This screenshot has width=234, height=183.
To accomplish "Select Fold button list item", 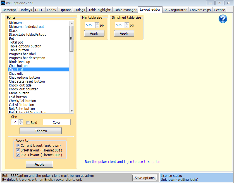I will 39,97.
